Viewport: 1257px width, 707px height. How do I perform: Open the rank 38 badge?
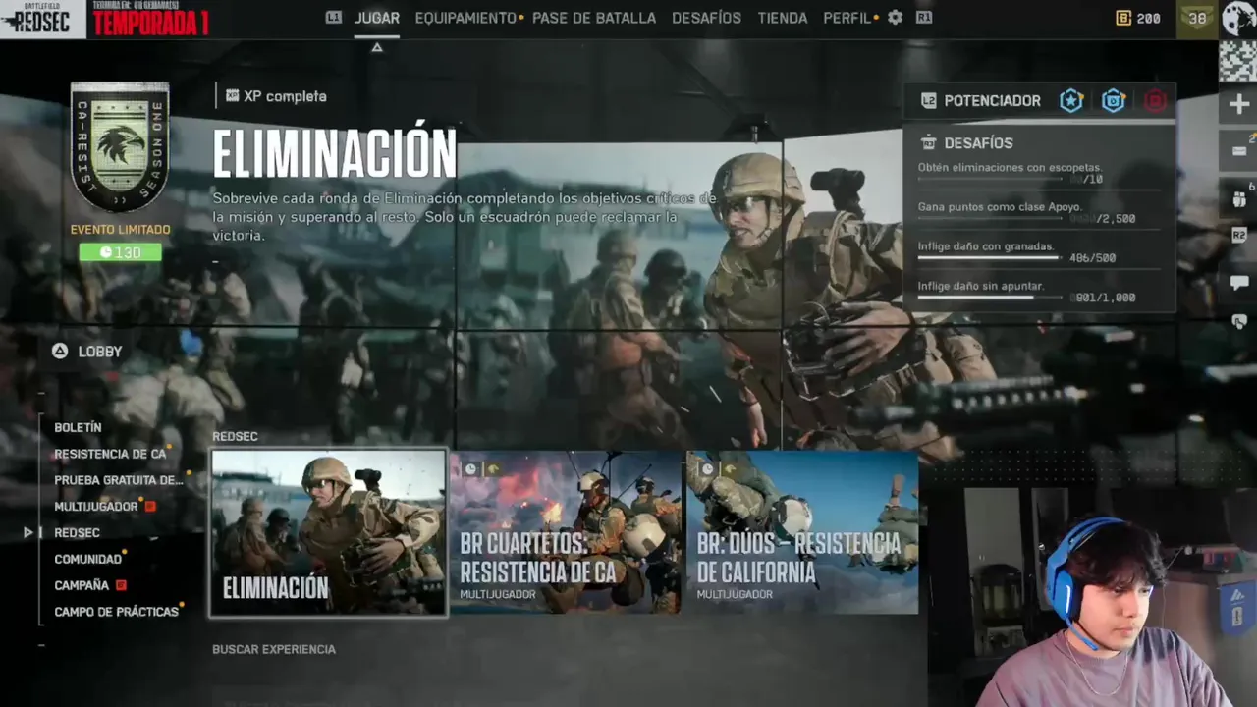point(1197,19)
